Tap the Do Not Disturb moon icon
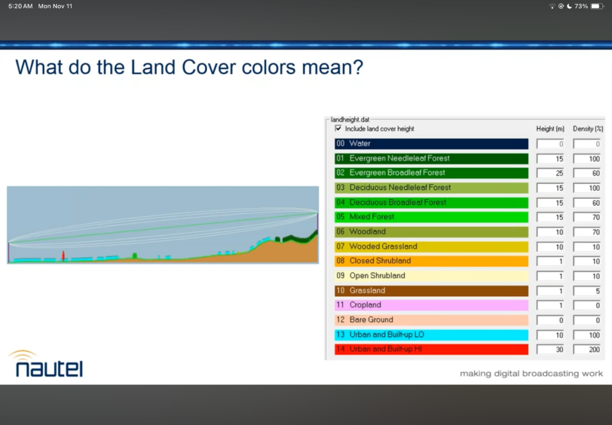The height and width of the screenshot is (425, 612). coord(569,6)
